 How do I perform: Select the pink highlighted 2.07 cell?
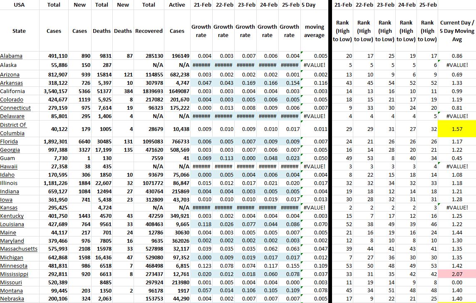tap(456, 274)
